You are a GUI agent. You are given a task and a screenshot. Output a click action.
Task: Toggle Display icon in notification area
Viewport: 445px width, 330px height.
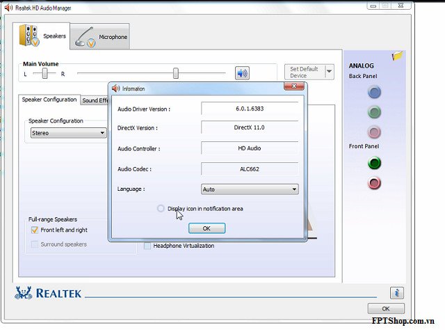pyautogui.click(x=161, y=208)
